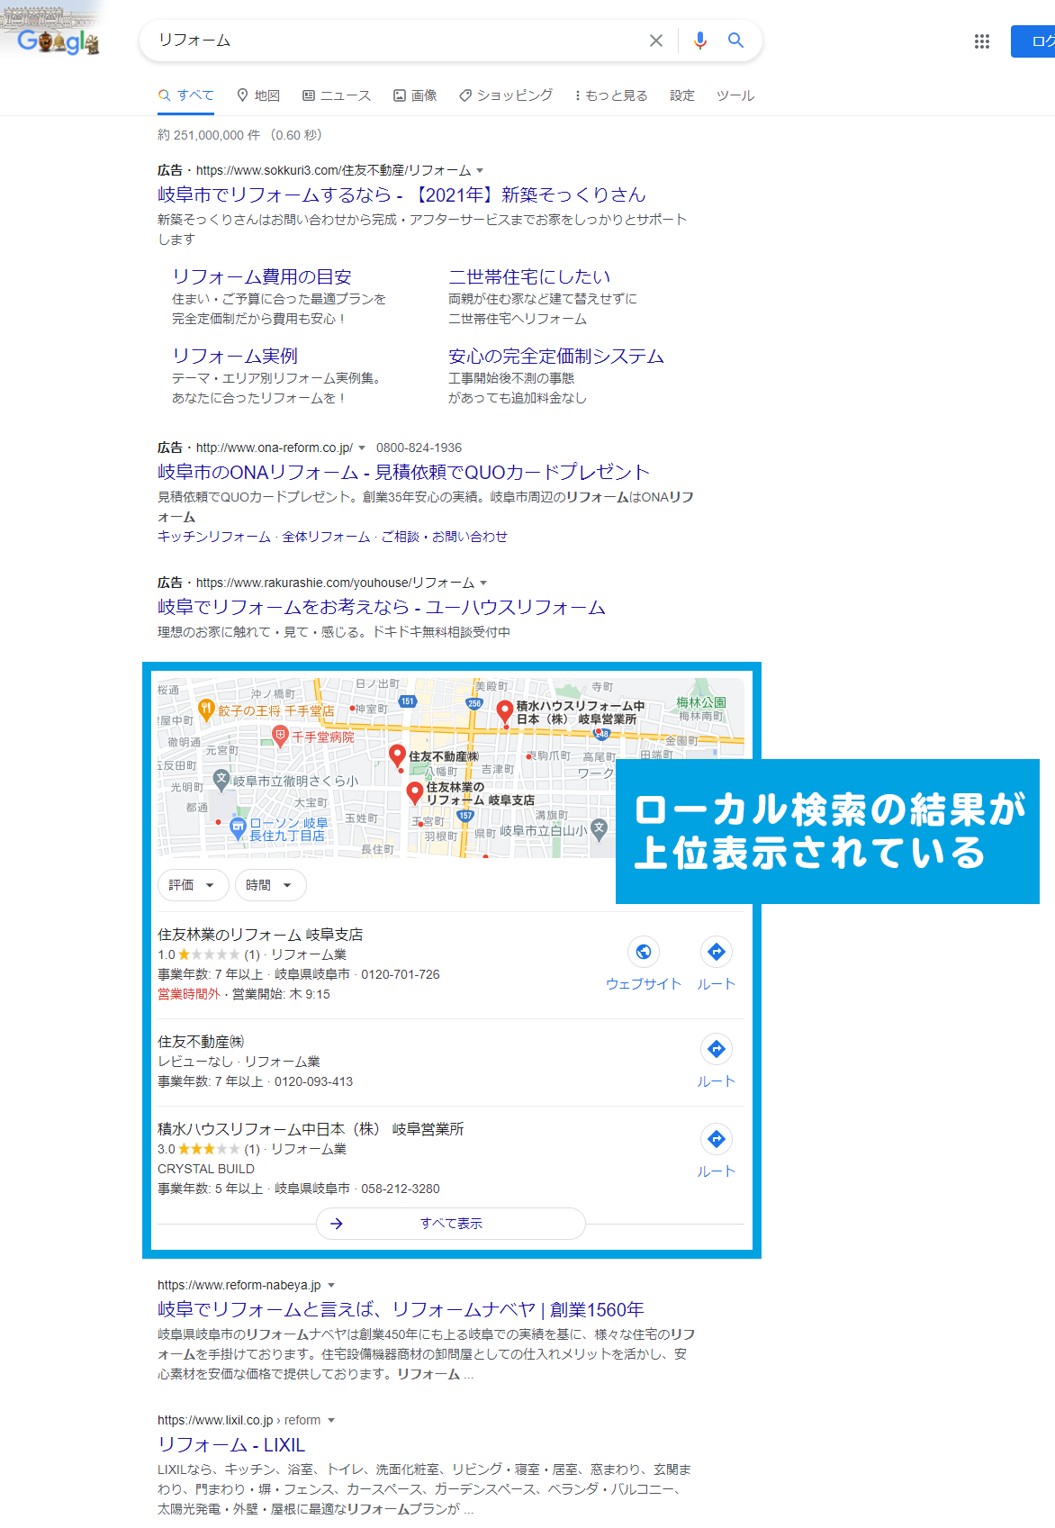The height and width of the screenshot is (1528, 1055).
Task: Click the map pin for 住友林業のリフォーム 岐阜支店
Action: [415, 793]
